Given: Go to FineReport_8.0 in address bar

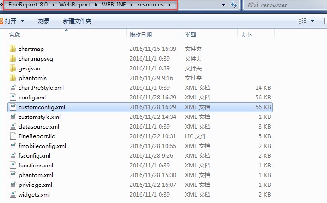Looking at the screenshot, I should (x=28, y=5).
